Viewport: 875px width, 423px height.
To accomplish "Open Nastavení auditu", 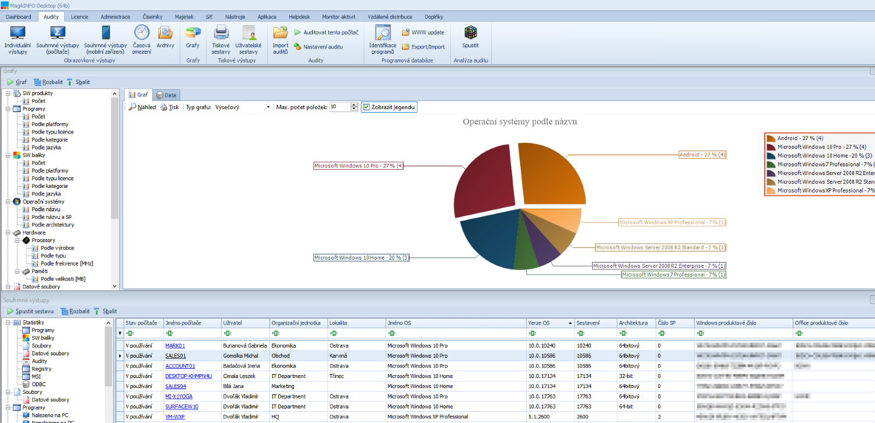I will click(318, 47).
